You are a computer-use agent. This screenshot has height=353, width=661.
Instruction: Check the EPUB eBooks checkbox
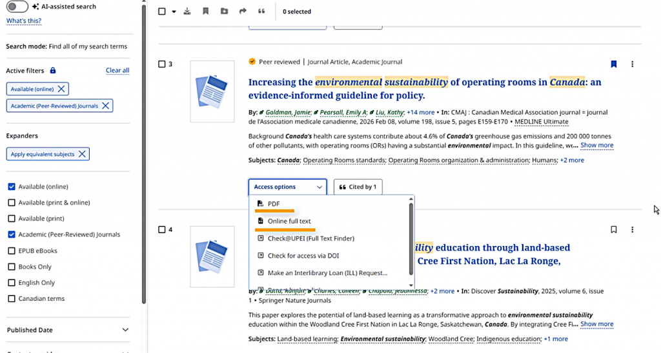pyautogui.click(x=12, y=251)
